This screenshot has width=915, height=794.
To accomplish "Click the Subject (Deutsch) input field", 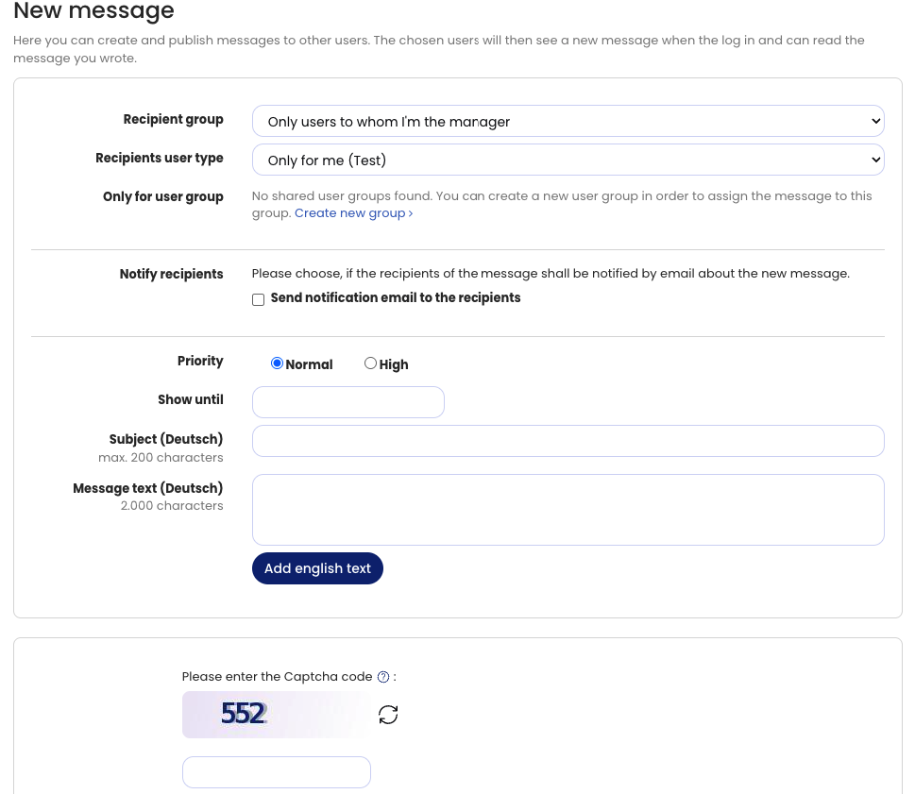I will tap(567, 440).
